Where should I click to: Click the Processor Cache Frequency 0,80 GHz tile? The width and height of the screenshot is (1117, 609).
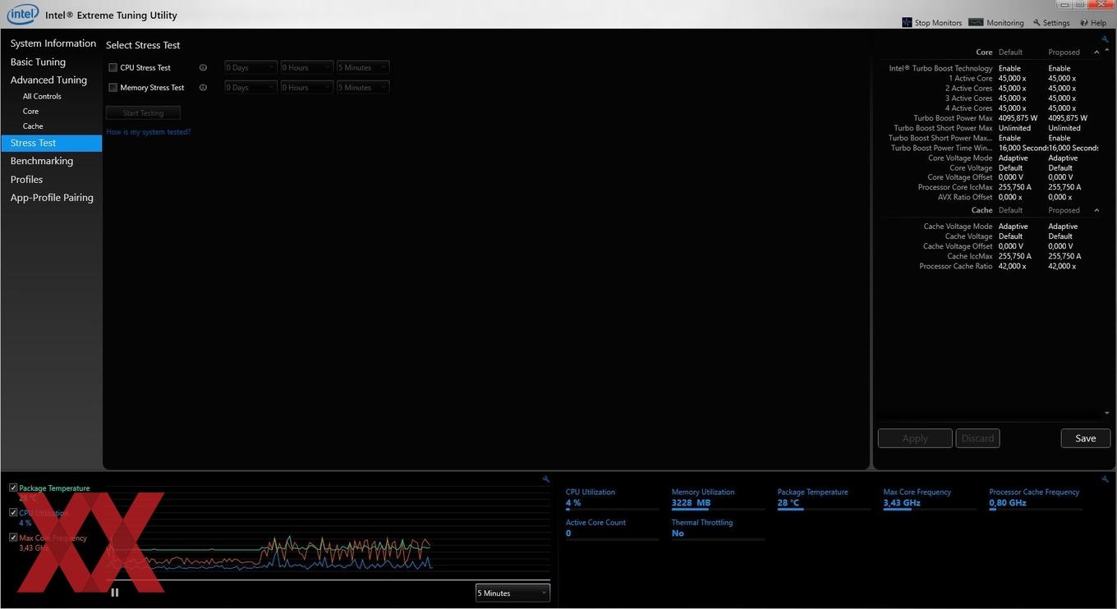pyautogui.click(x=1036, y=498)
